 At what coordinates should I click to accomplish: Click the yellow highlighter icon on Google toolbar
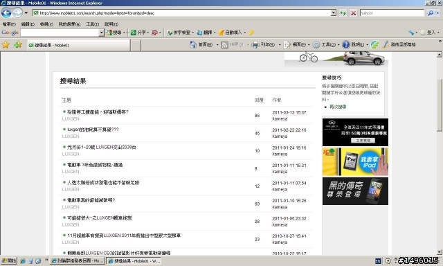251,33
